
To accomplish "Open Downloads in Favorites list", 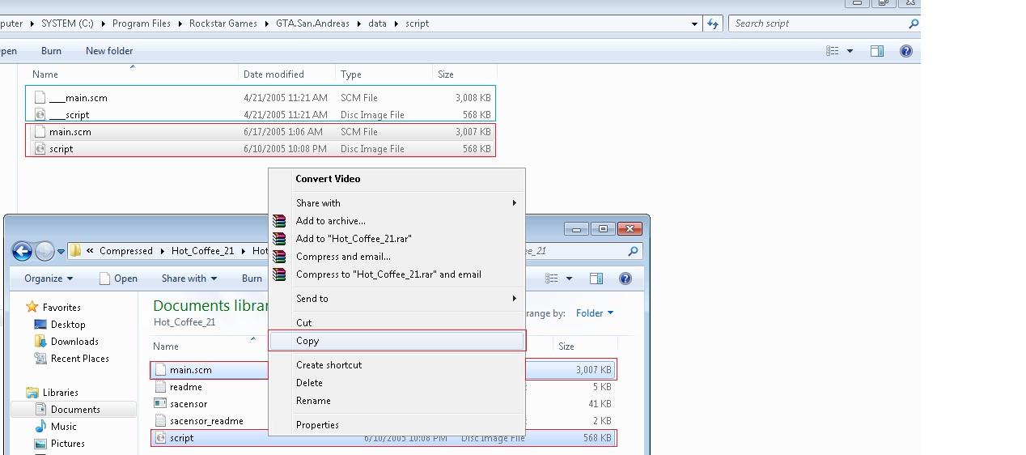I will [74, 342].
